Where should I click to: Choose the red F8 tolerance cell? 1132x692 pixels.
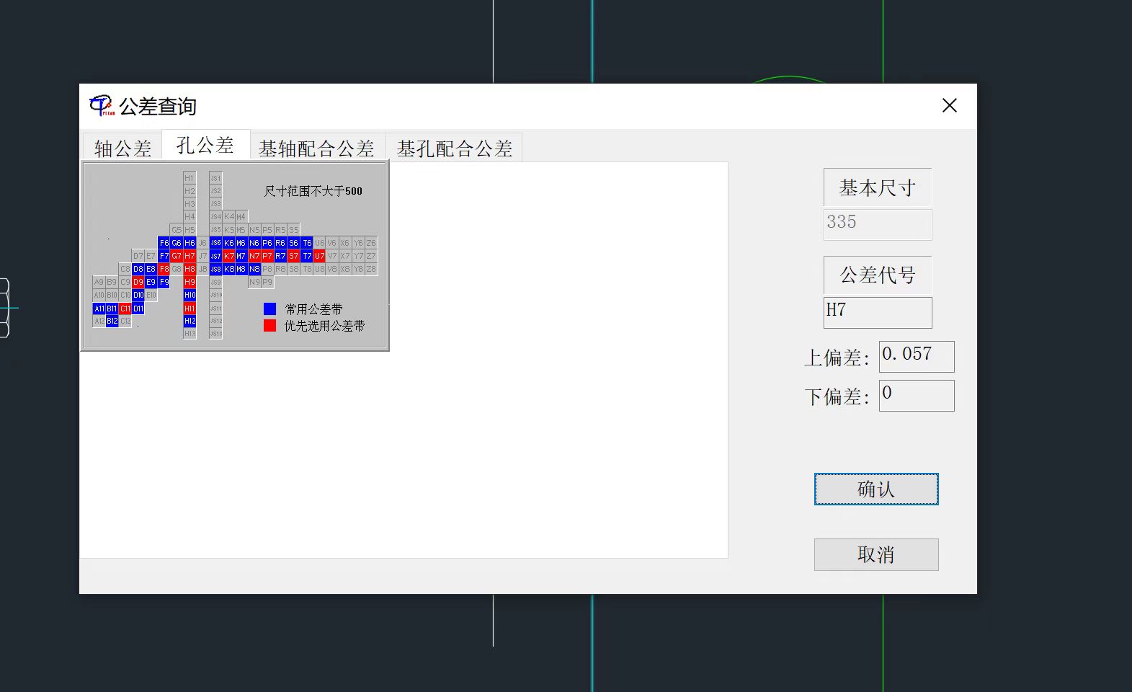coord(164,269)
